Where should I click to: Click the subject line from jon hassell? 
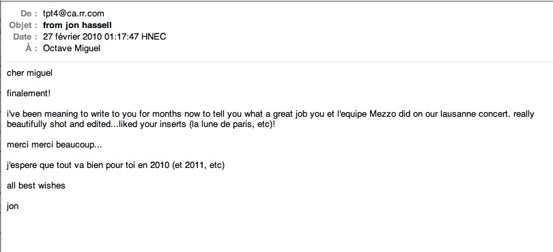77,25
